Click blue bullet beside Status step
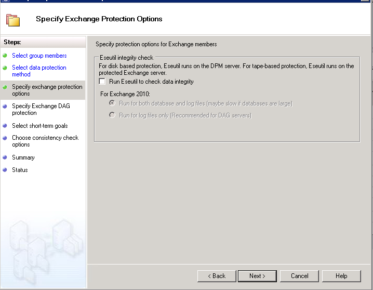The image size is (373, 290). pos(5,170)
